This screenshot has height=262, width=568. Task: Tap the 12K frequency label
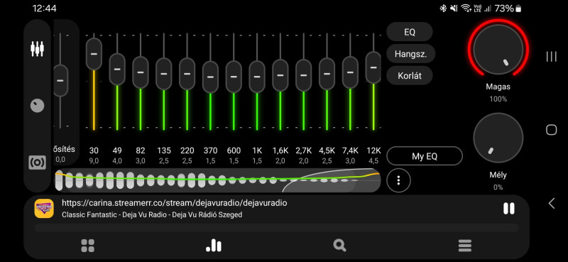(373, 151)
